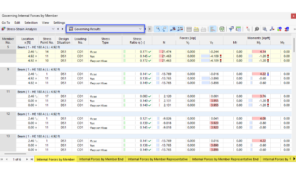The width and height of the screenshot is (296, 174).
Task: Toggle second selection sync arrow icon
Action: click(x=165, y=29)
